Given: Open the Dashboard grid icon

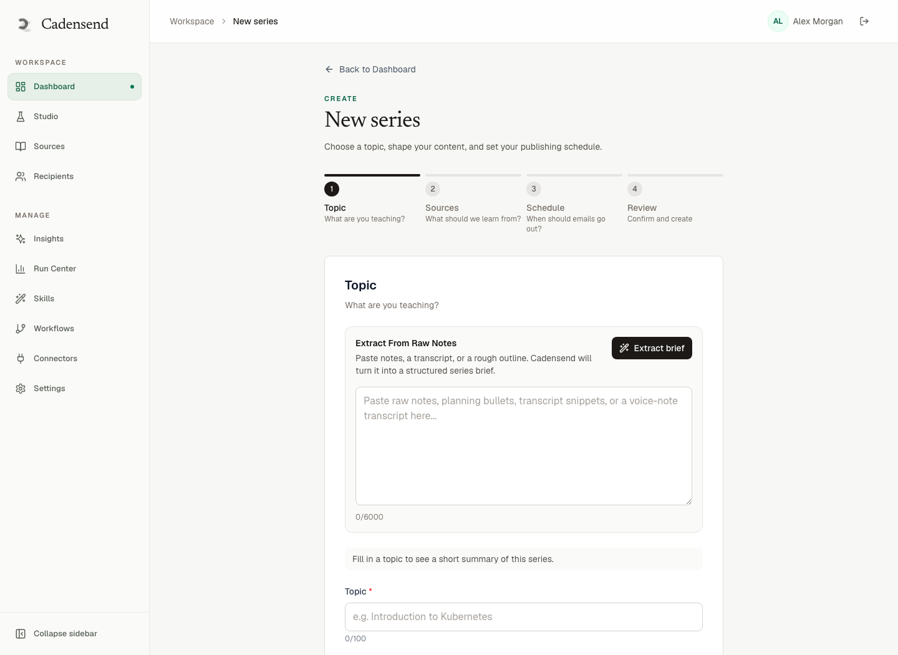Looking at the screenshot, I should pyautogui.click(x=21, y=87).
